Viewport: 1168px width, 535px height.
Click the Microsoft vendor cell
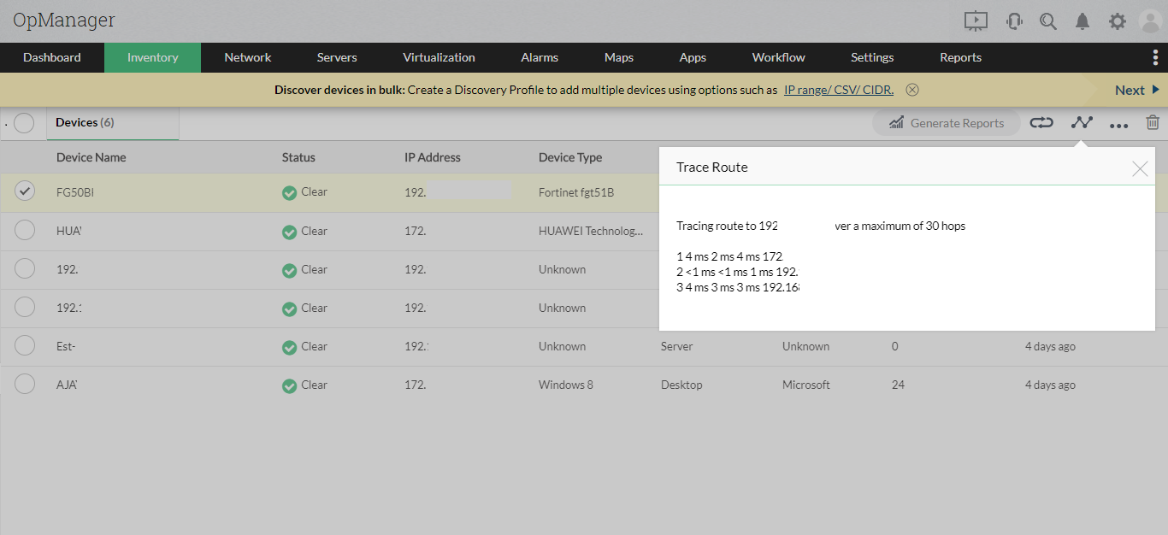806,385
